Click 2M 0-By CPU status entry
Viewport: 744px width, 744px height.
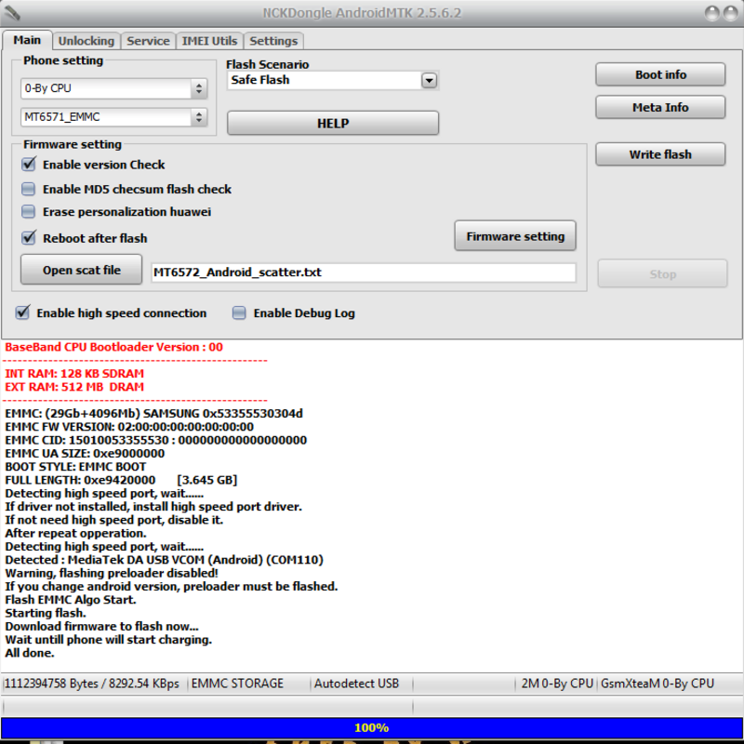pos(557,684)
